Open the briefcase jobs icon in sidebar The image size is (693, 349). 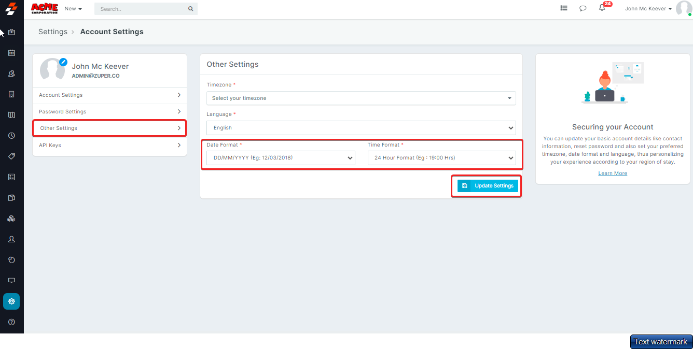tap(11, 32)
